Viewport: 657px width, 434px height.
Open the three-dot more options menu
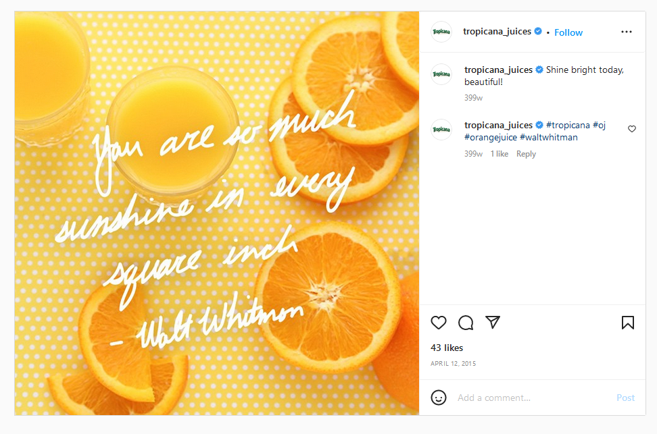tap(627, 32)
